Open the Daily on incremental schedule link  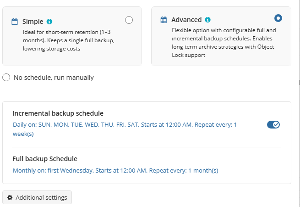[125, 124]
